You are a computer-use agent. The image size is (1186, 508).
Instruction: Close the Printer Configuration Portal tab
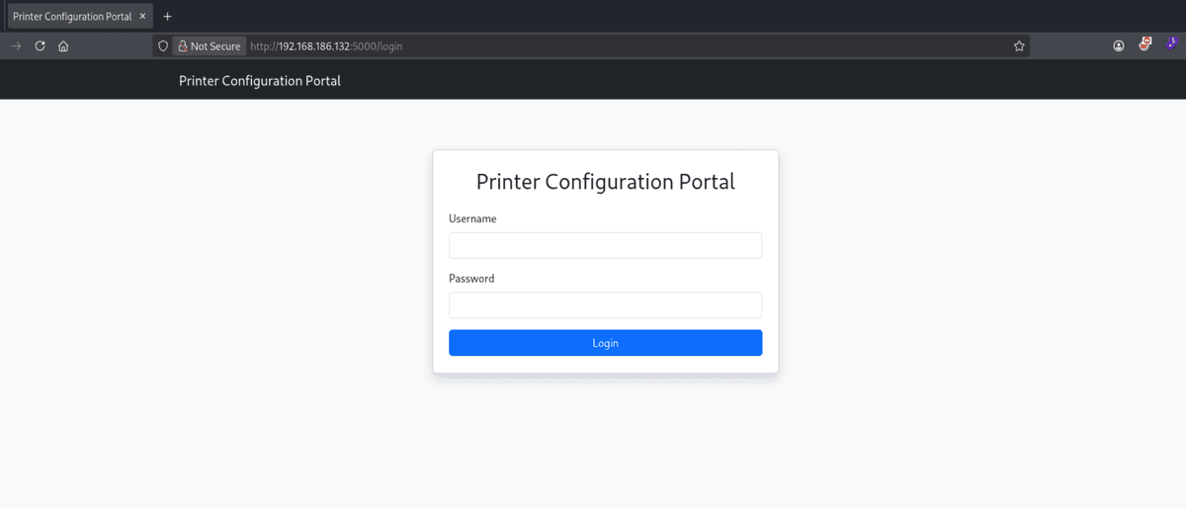click(x=143, y=16)
